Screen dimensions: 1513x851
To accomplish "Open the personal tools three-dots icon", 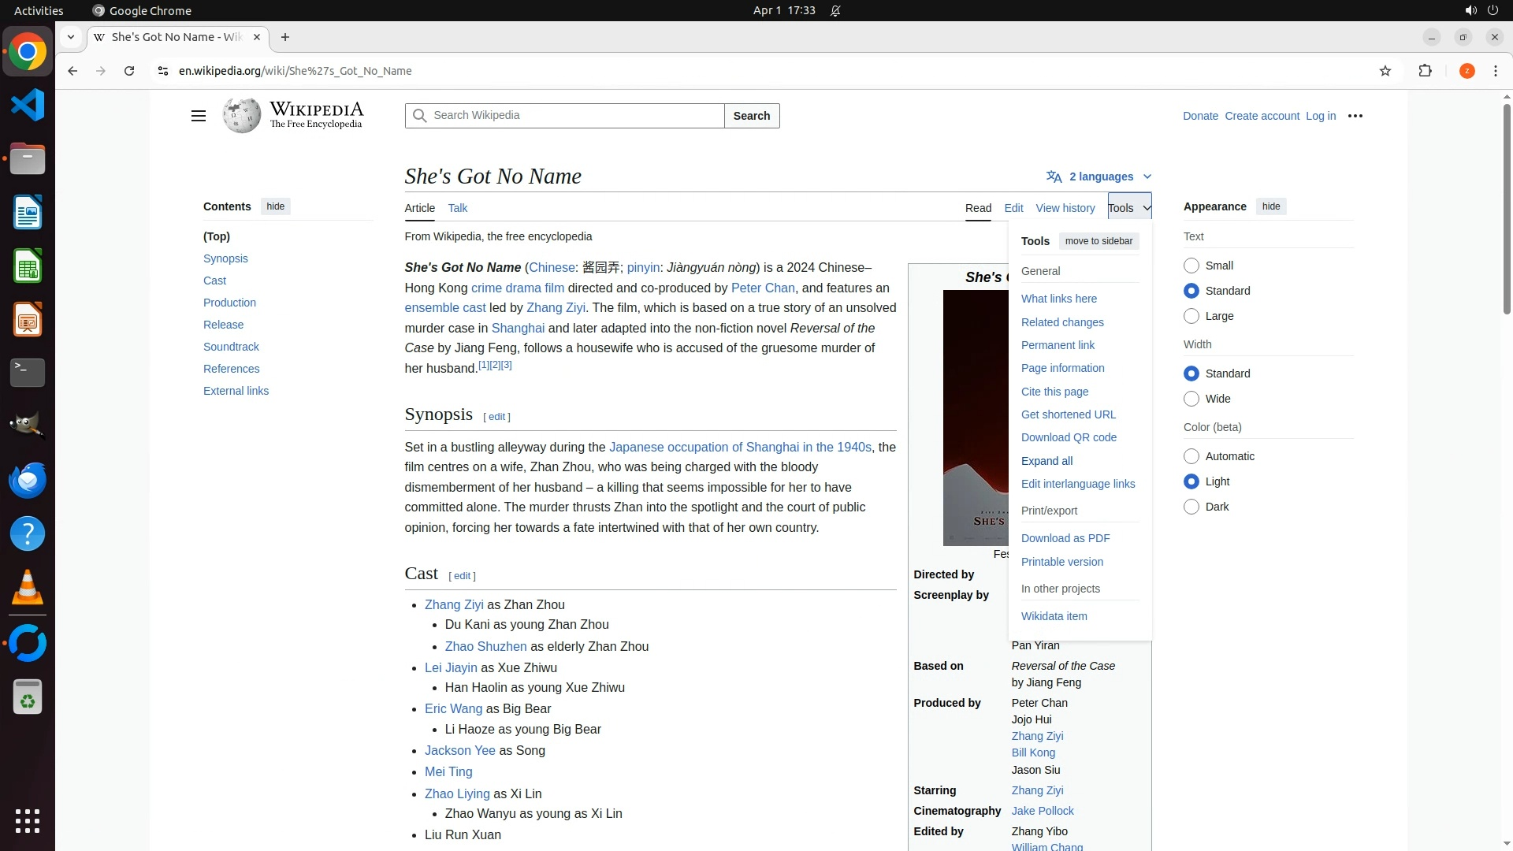I will pyautogui.click(x=1355, y=116).
